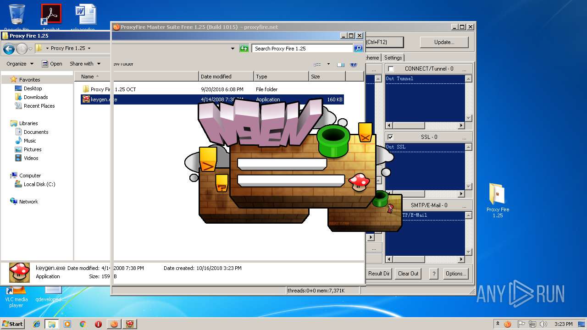Click the first name field in keygen
587x330 pixels.
coord(282,164)
